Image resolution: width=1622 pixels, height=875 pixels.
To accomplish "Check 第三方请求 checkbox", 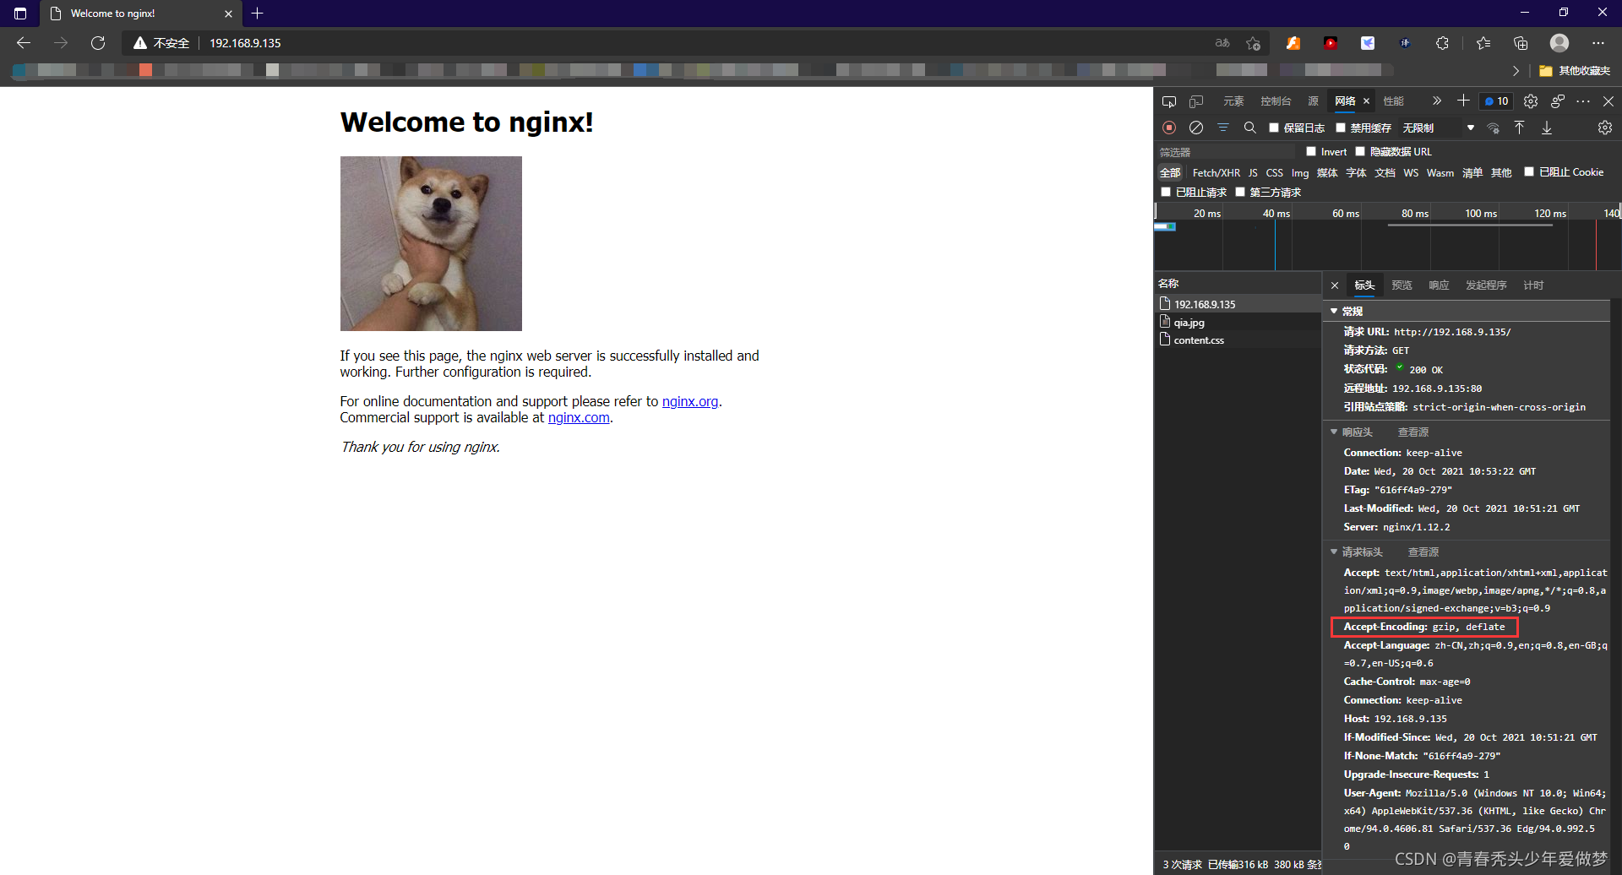I will click(x=1240, y=192).
